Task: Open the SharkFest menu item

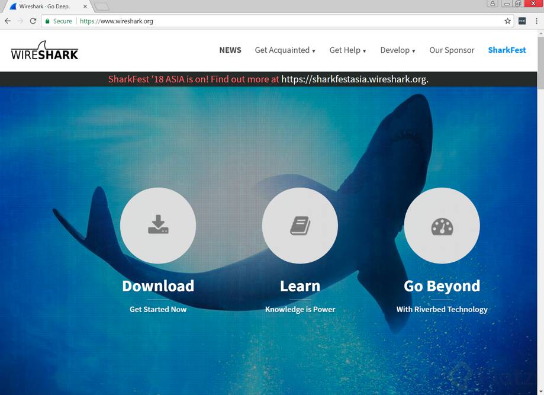Action: (507, 50)
